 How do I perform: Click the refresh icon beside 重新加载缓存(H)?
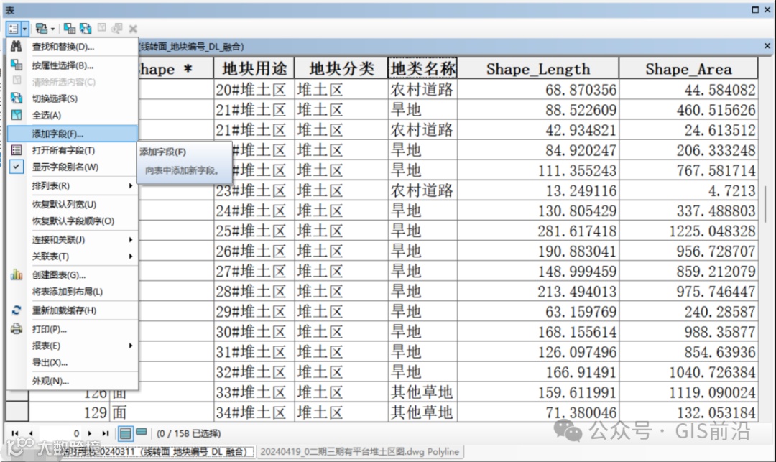(x=17, y=310)
